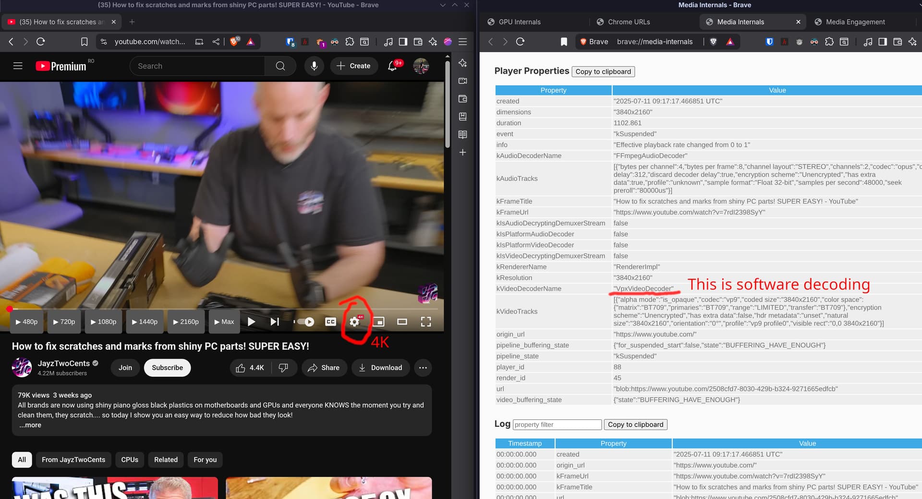
Task: Click the subtitles CC button
Action: [330, 321]
